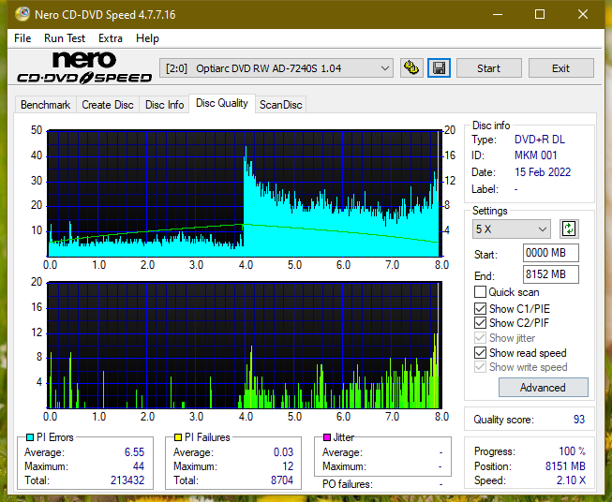Open the Optiarc drive selection dropdown
This screenshot has height=502, width=612.
[276, 68]
